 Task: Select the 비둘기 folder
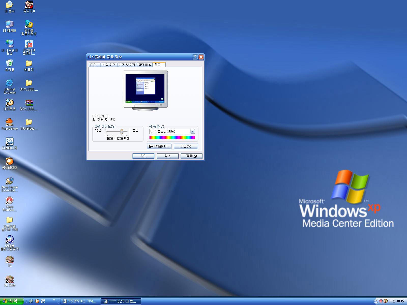(29, 65)
